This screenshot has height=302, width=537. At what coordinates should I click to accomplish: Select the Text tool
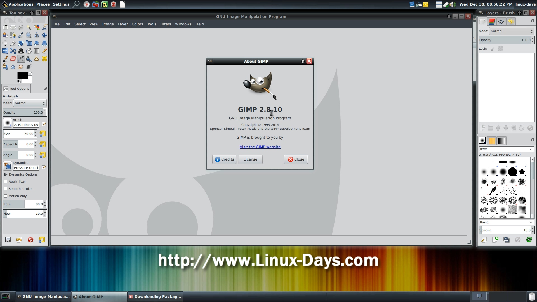(21, 51)
